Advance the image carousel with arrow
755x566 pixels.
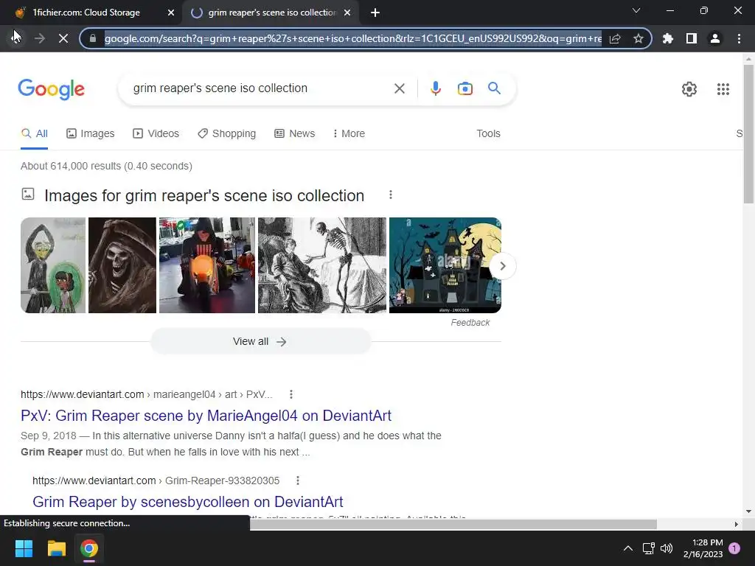(503, 265)
